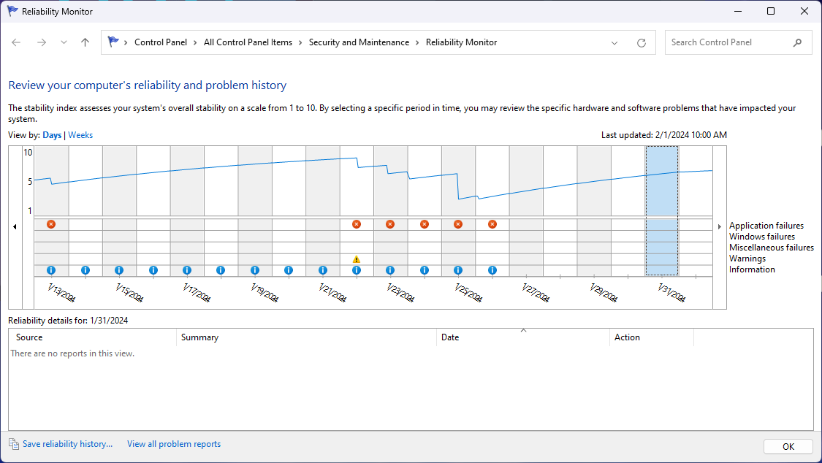Click the OK button
Viewport: 822px width, 463px height.
point(788,447)
